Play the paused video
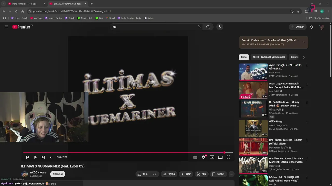Image resolution: width=332 pixels, height=186 pixels. [36, 157]
